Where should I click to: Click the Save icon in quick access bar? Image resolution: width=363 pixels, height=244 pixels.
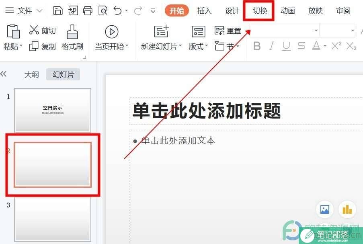click(x=58, y=10)
